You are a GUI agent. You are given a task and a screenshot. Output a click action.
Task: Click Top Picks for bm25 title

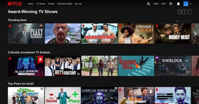[x=21, y=84]
